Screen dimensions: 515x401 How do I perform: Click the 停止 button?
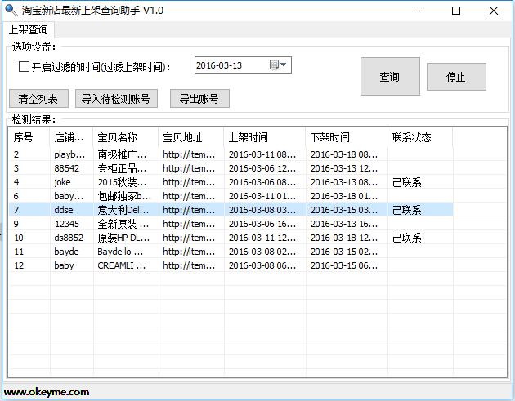point(456,77)
